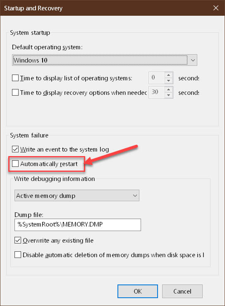This screenshot has width=225, height=306.
Task: Click the operating systems seconds value field
Action: 157,78
